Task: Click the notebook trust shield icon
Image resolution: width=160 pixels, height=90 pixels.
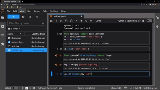Action: tap(125, 88)
